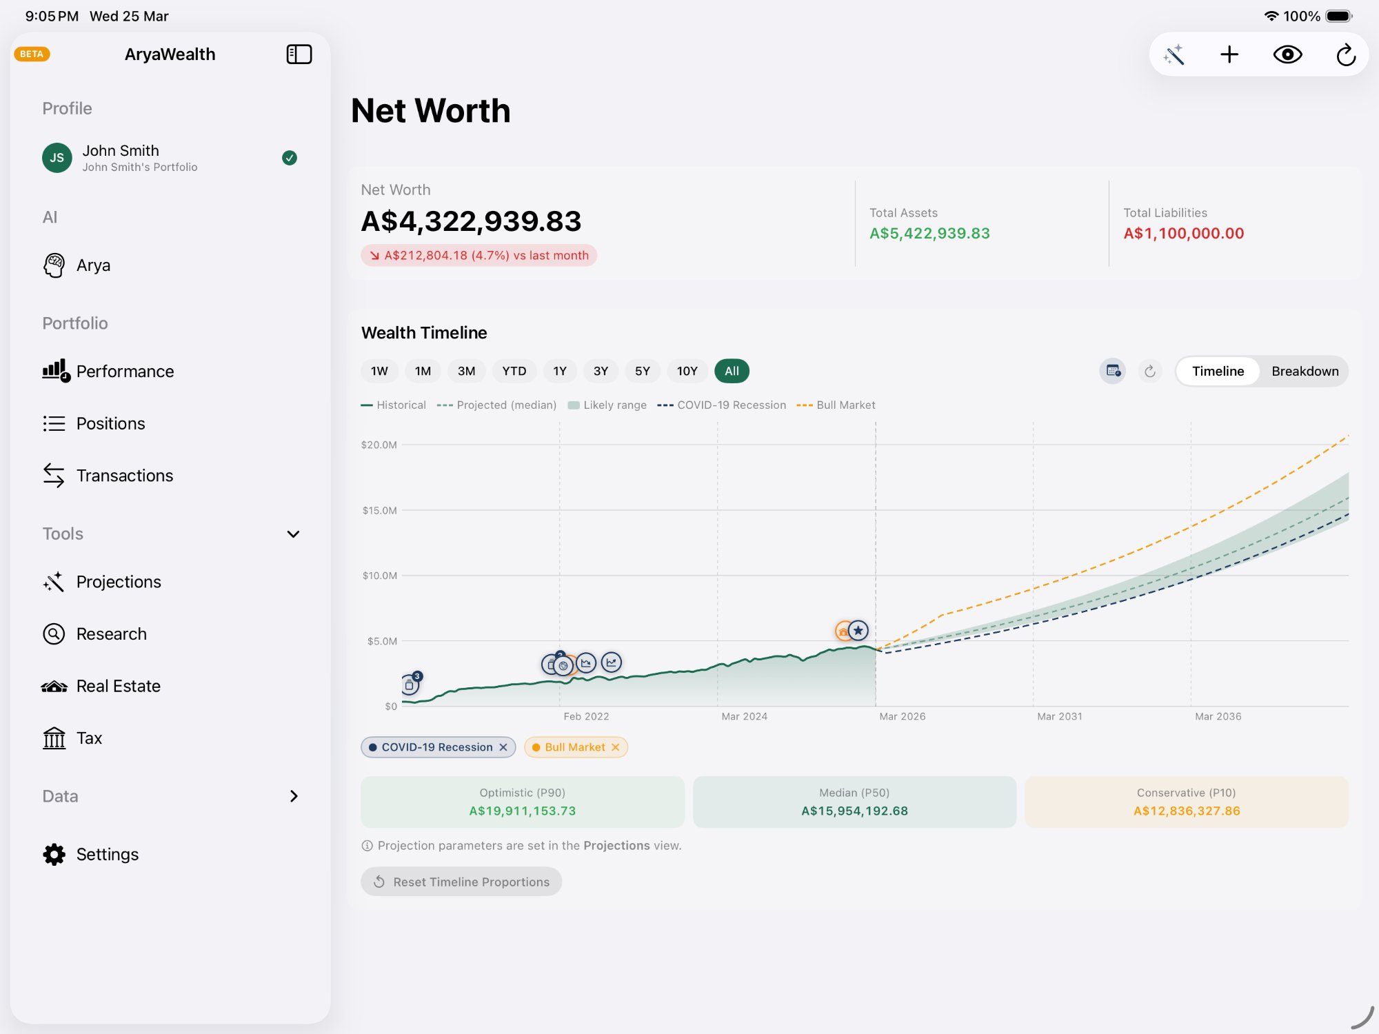The image size is (1379, 1034).
Task: Toggle privacy mode with the eye icon
Action: [x=1288, y=54]
